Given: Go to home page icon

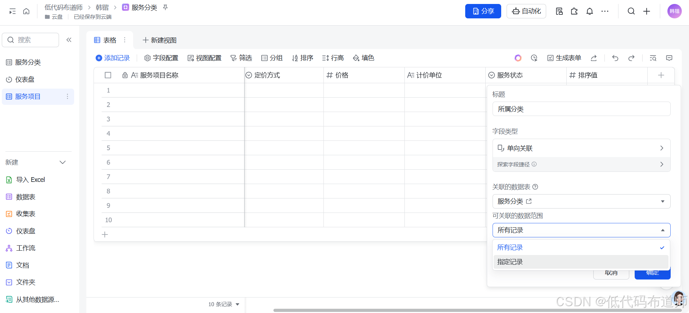Looking at the screenshot, I should click(26, 12).
